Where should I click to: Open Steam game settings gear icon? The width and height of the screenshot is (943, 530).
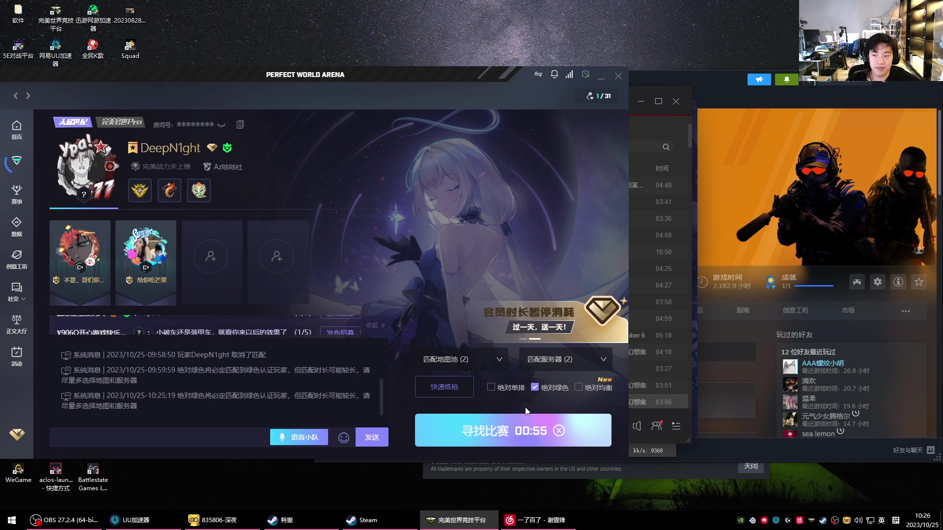[877, 282]
